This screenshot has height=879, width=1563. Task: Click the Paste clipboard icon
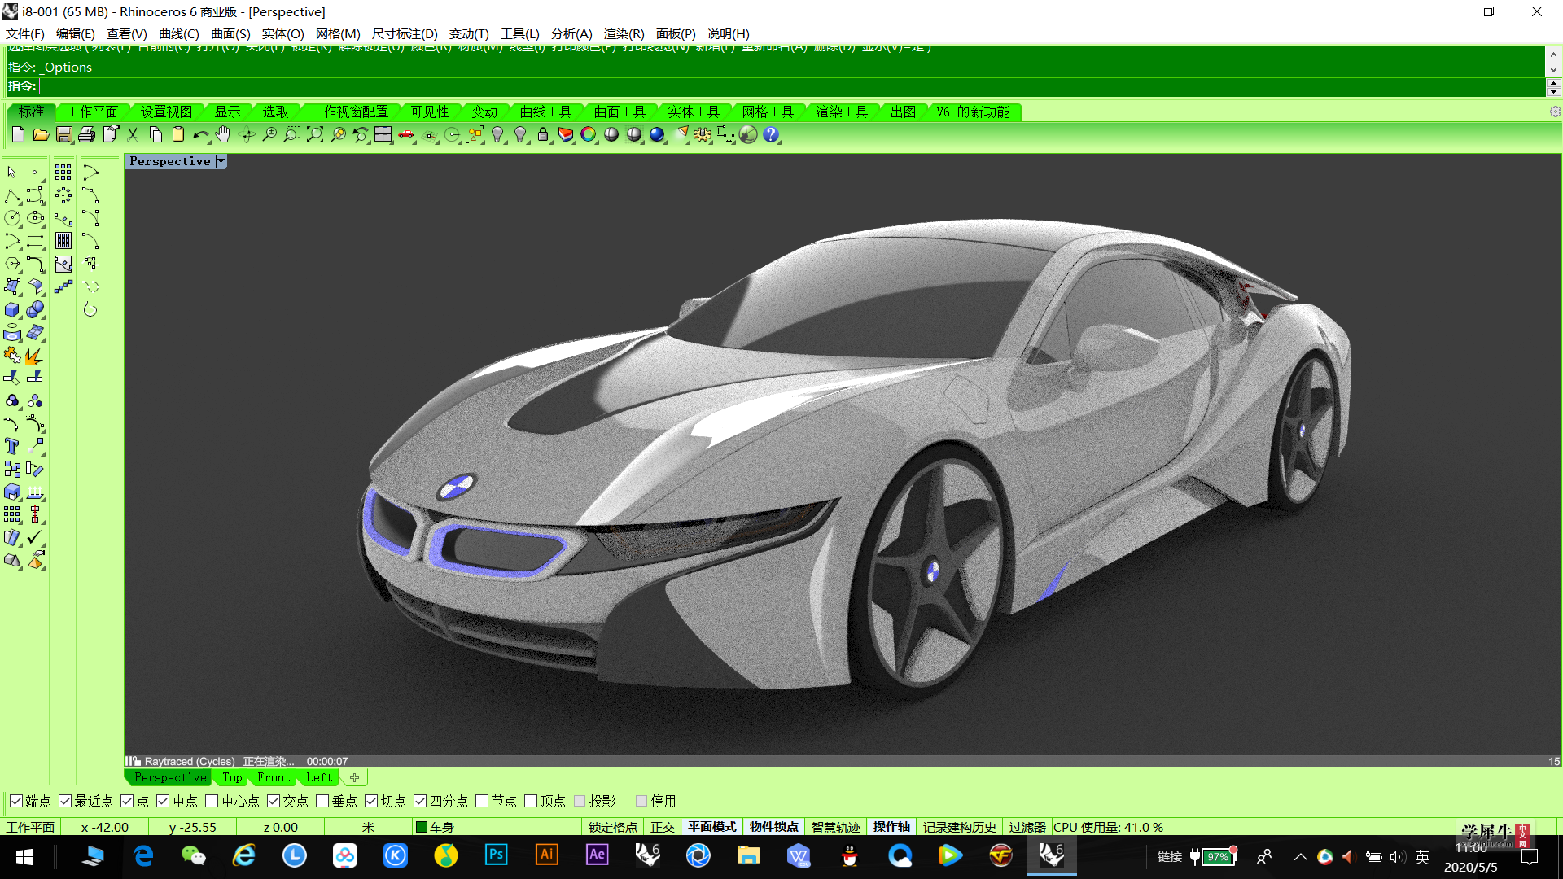pyautogui.click(x=178, y=134)
